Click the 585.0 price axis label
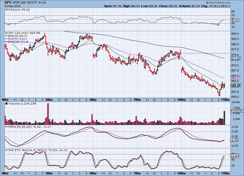 pyautogui.click(x=235, y=34)
